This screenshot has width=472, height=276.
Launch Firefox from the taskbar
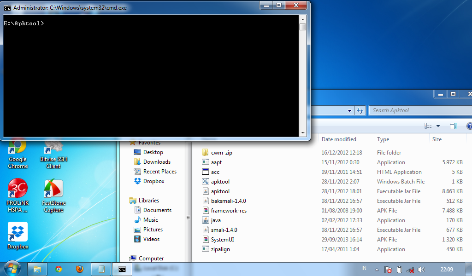pyautogui.click(x=79, y=269)
